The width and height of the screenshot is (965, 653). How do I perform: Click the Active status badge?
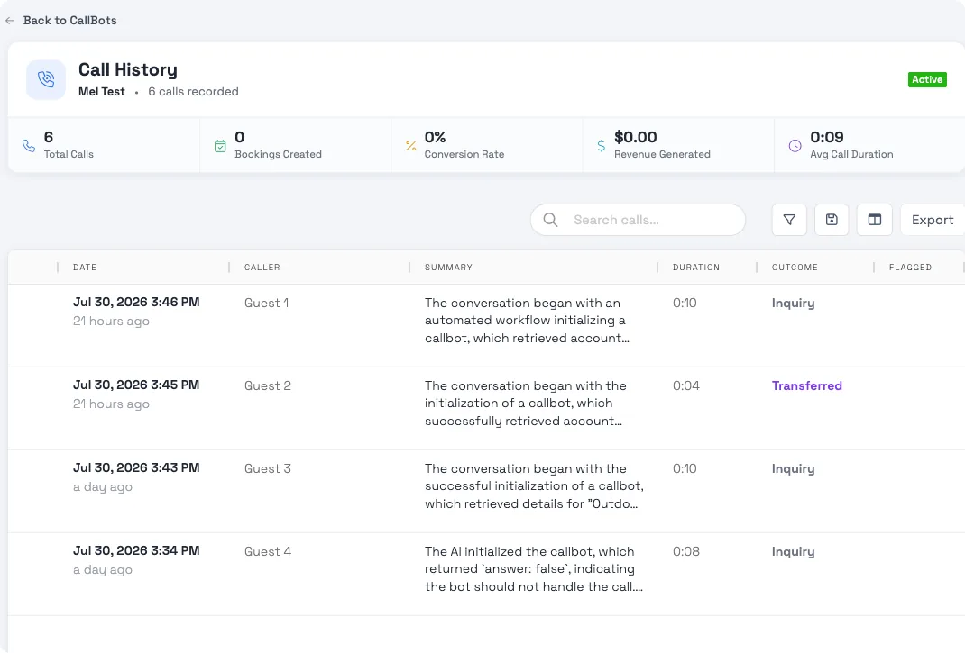coord(927,79)
